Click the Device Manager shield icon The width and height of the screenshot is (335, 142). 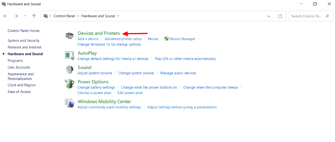point(166,39)
